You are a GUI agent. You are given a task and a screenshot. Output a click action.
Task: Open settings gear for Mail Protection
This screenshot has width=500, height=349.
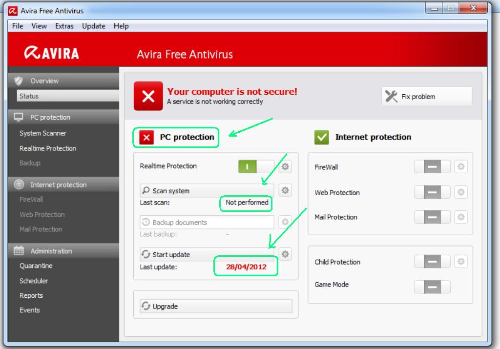coord(461,217)
